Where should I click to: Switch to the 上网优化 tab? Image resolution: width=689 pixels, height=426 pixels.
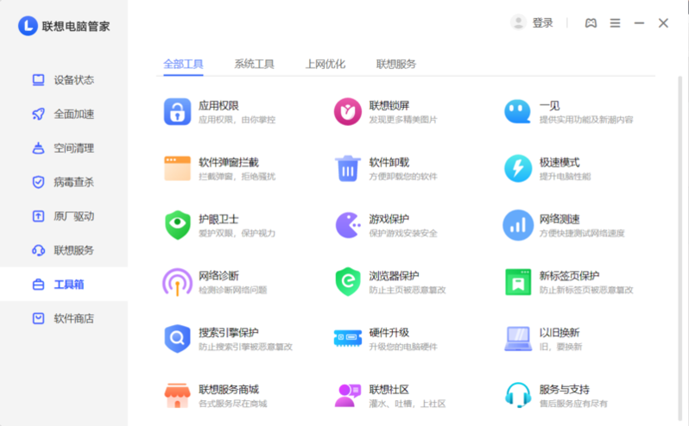(326, 64)
